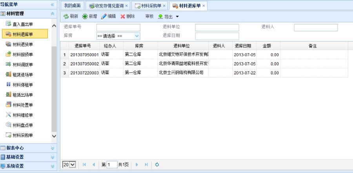The image size is (353, 173).
Task: Select row 201307050002
Action: pyautogui.click(x=204, y=63)
